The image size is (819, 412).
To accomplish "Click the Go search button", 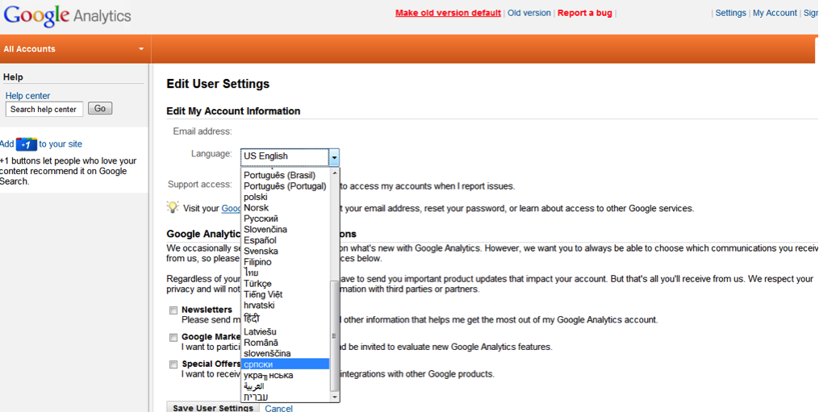I will pos(100,109).
